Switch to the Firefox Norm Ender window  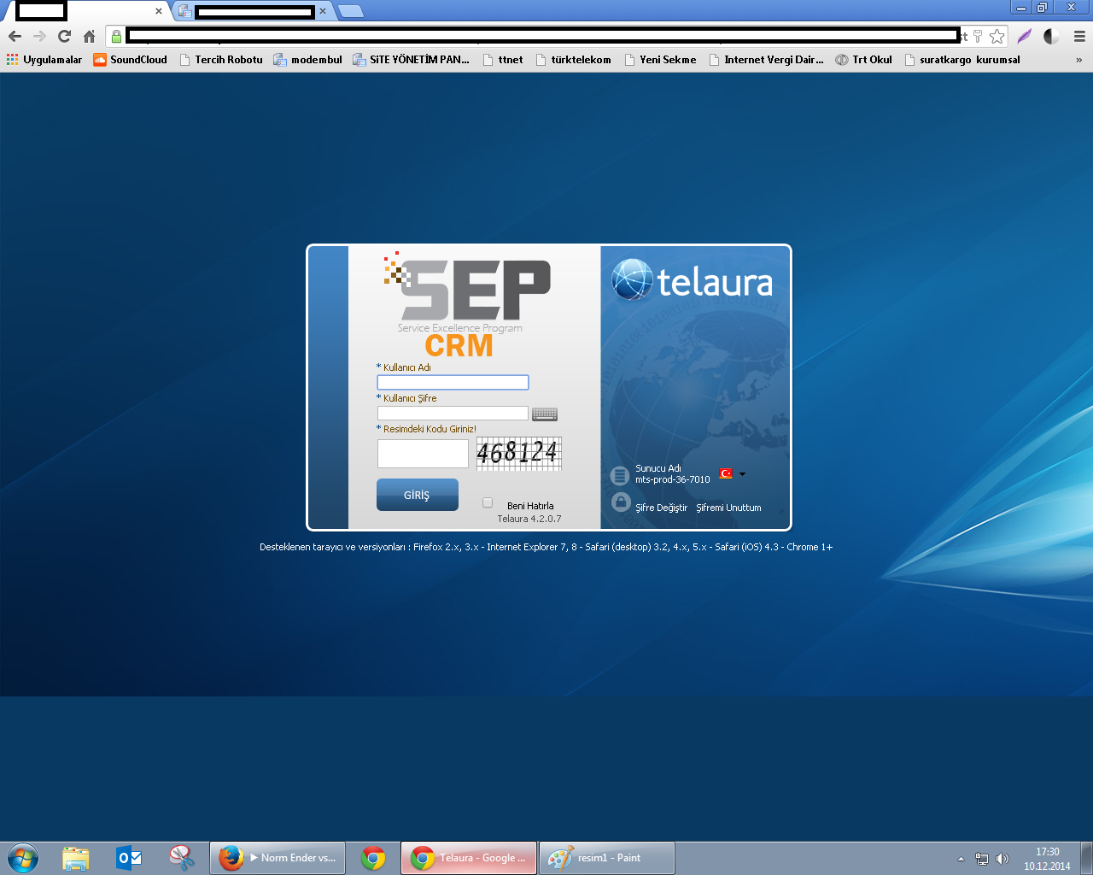(278, 858)
